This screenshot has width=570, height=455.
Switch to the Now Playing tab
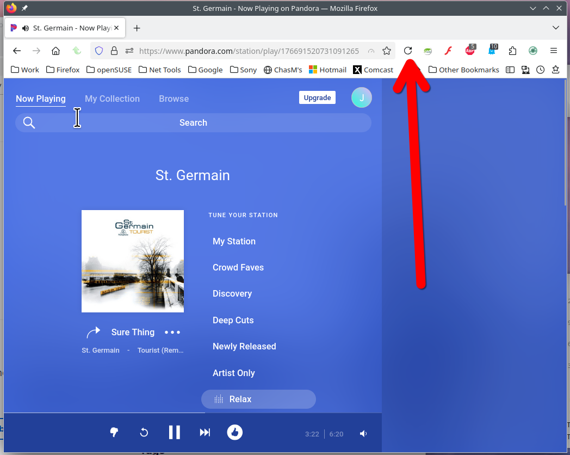41,99
